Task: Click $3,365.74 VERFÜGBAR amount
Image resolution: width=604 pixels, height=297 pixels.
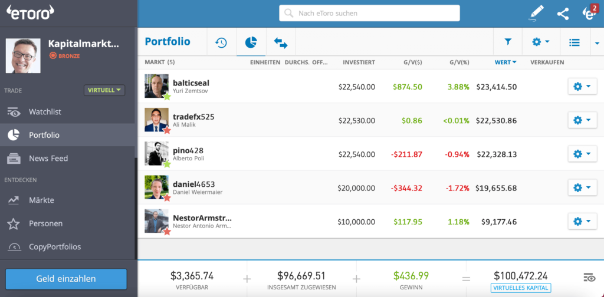Action: [x=192, y=275]
